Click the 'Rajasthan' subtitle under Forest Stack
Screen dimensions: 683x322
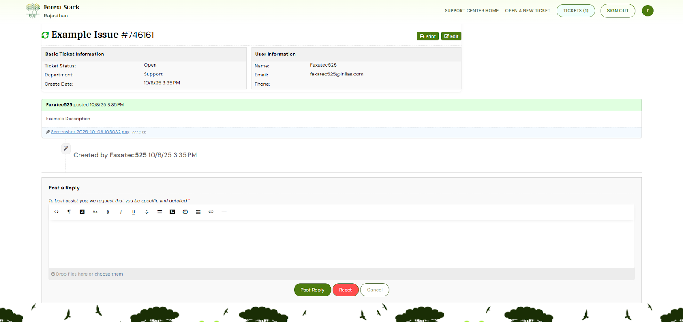click(x=56, y=16)
